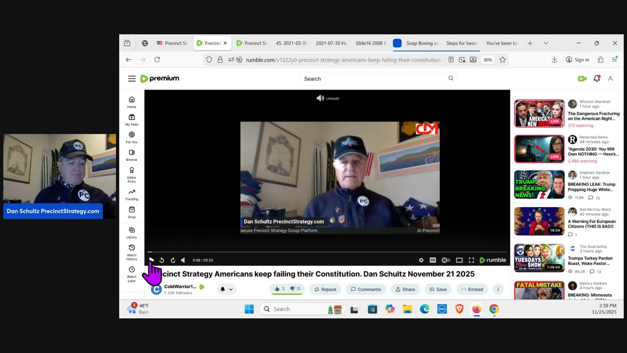Open the player settings gear
The height and width of the screenshot is (353, 627).
click(x=421, y=260)
